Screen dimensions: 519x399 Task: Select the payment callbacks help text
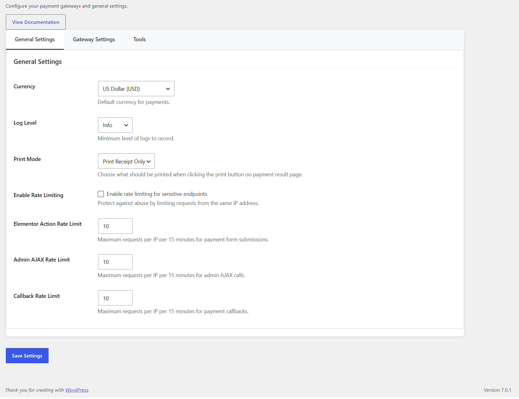[x=173, y=311]
